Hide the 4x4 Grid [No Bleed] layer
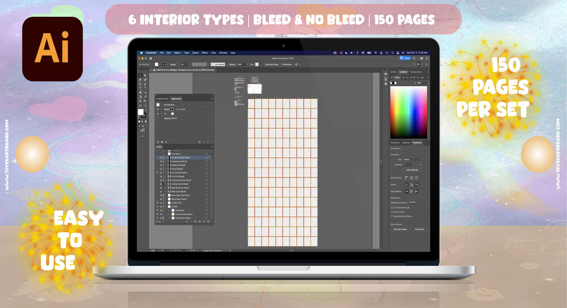The width and height of the screenshot is (567, 308). tap(157, 173)
